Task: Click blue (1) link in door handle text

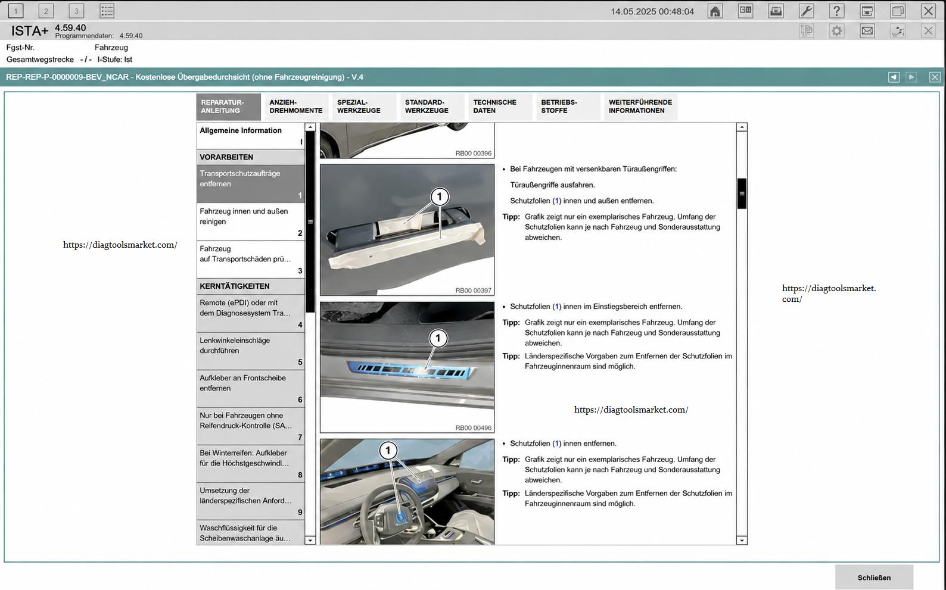Action: [x=556, y=201]
